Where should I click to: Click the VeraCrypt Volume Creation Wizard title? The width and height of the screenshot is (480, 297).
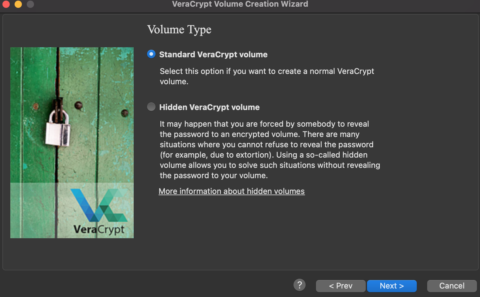240,4
